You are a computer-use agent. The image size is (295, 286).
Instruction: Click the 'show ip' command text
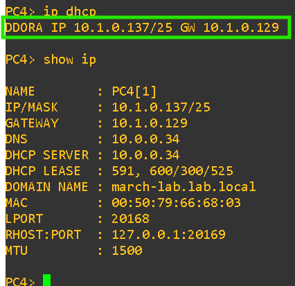coord(70,60)
